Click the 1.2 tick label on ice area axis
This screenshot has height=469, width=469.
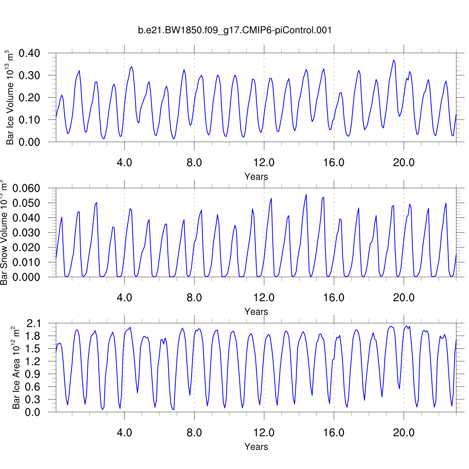[x=33, y=361]
